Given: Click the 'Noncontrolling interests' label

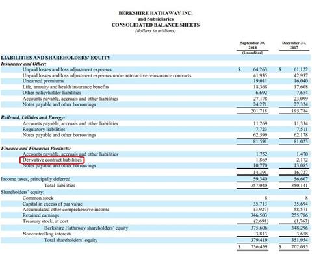Looking at the screenshot, I should click(x=47, y=234).
